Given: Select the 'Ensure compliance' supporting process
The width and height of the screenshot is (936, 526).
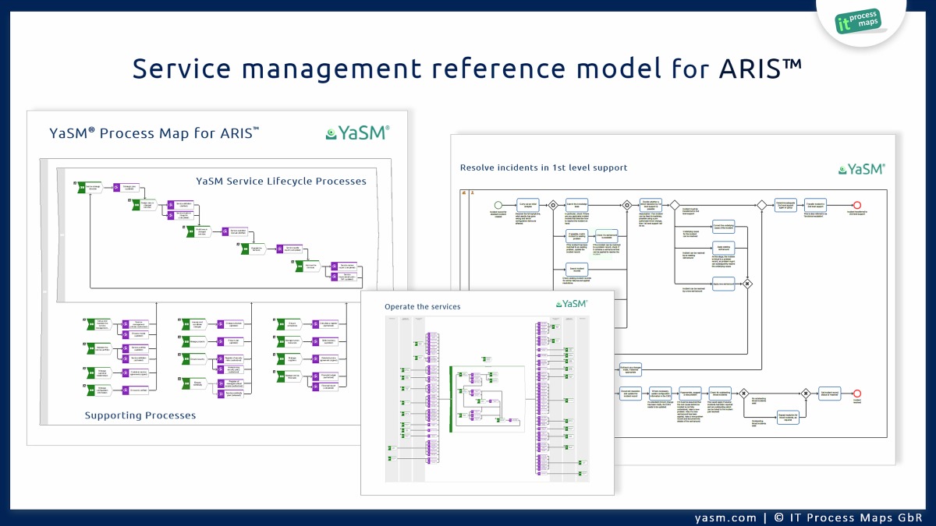Looking at the screenshot, I should (289, 324).
